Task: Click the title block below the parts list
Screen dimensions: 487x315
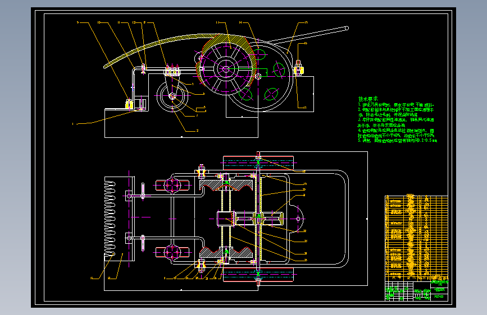Action: coord(416,291)
